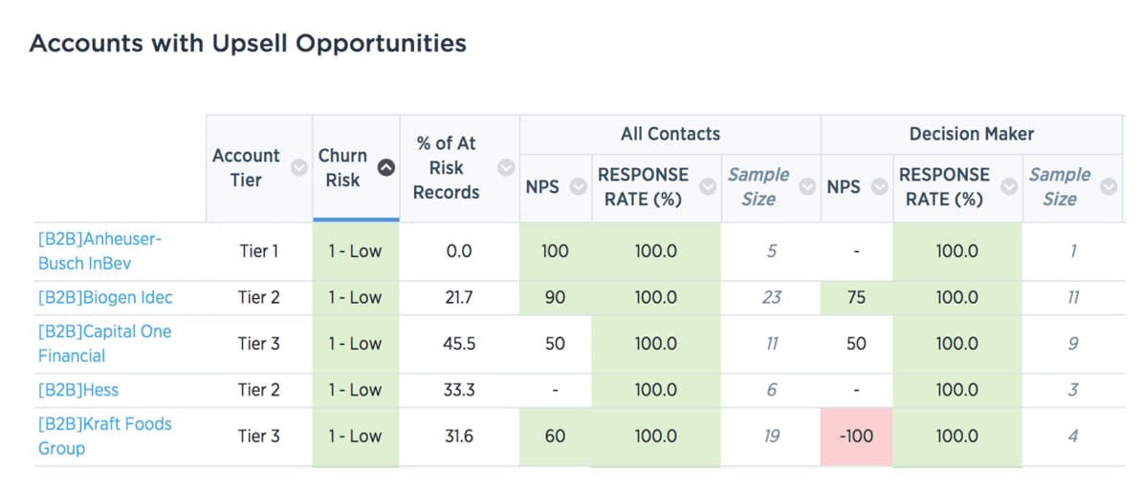Click Biogen Idec Decision Maker NPS 75 cell
This screenshot has width=1142, height=491.
click(856, 297)
